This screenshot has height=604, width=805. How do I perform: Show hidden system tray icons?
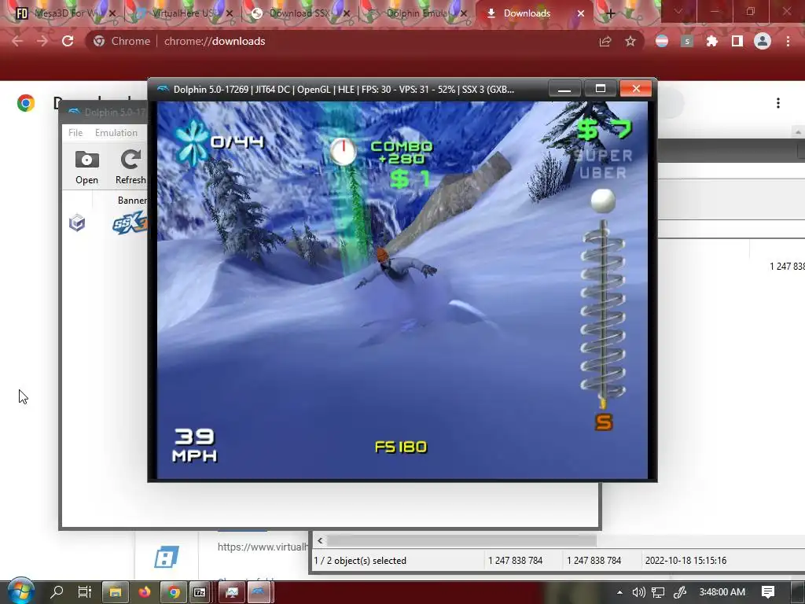(x=619, y=592)
